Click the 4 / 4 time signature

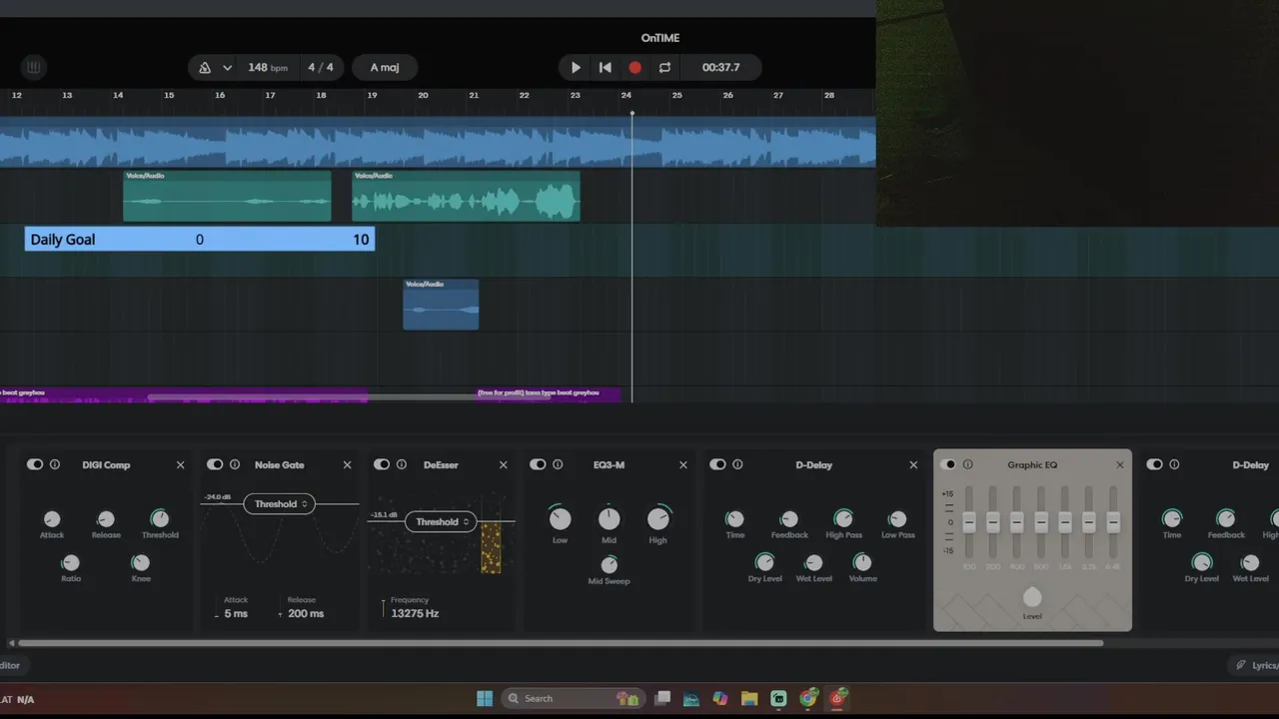click(321, 68)
